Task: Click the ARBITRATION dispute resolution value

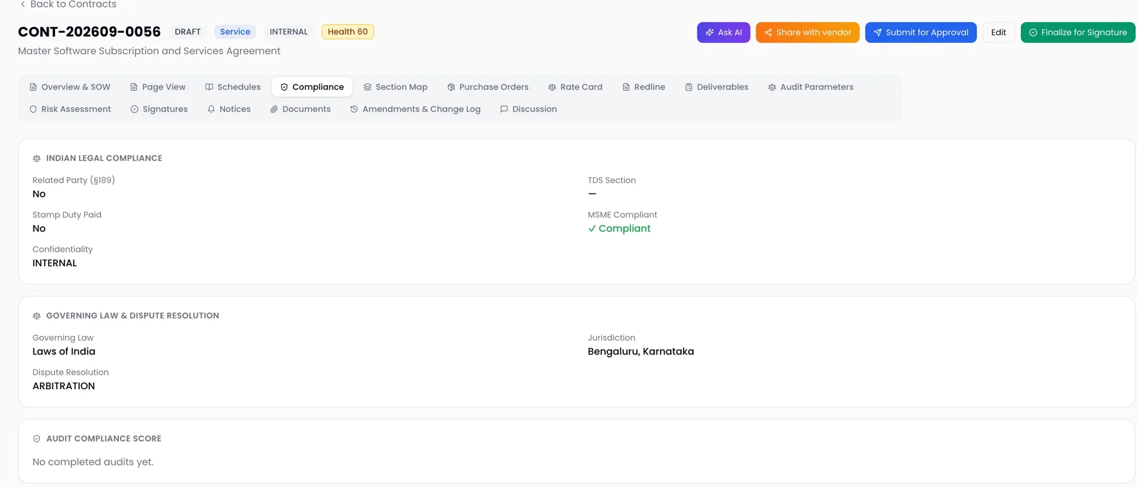Action: pyautogui.click(x=64, y=386)
